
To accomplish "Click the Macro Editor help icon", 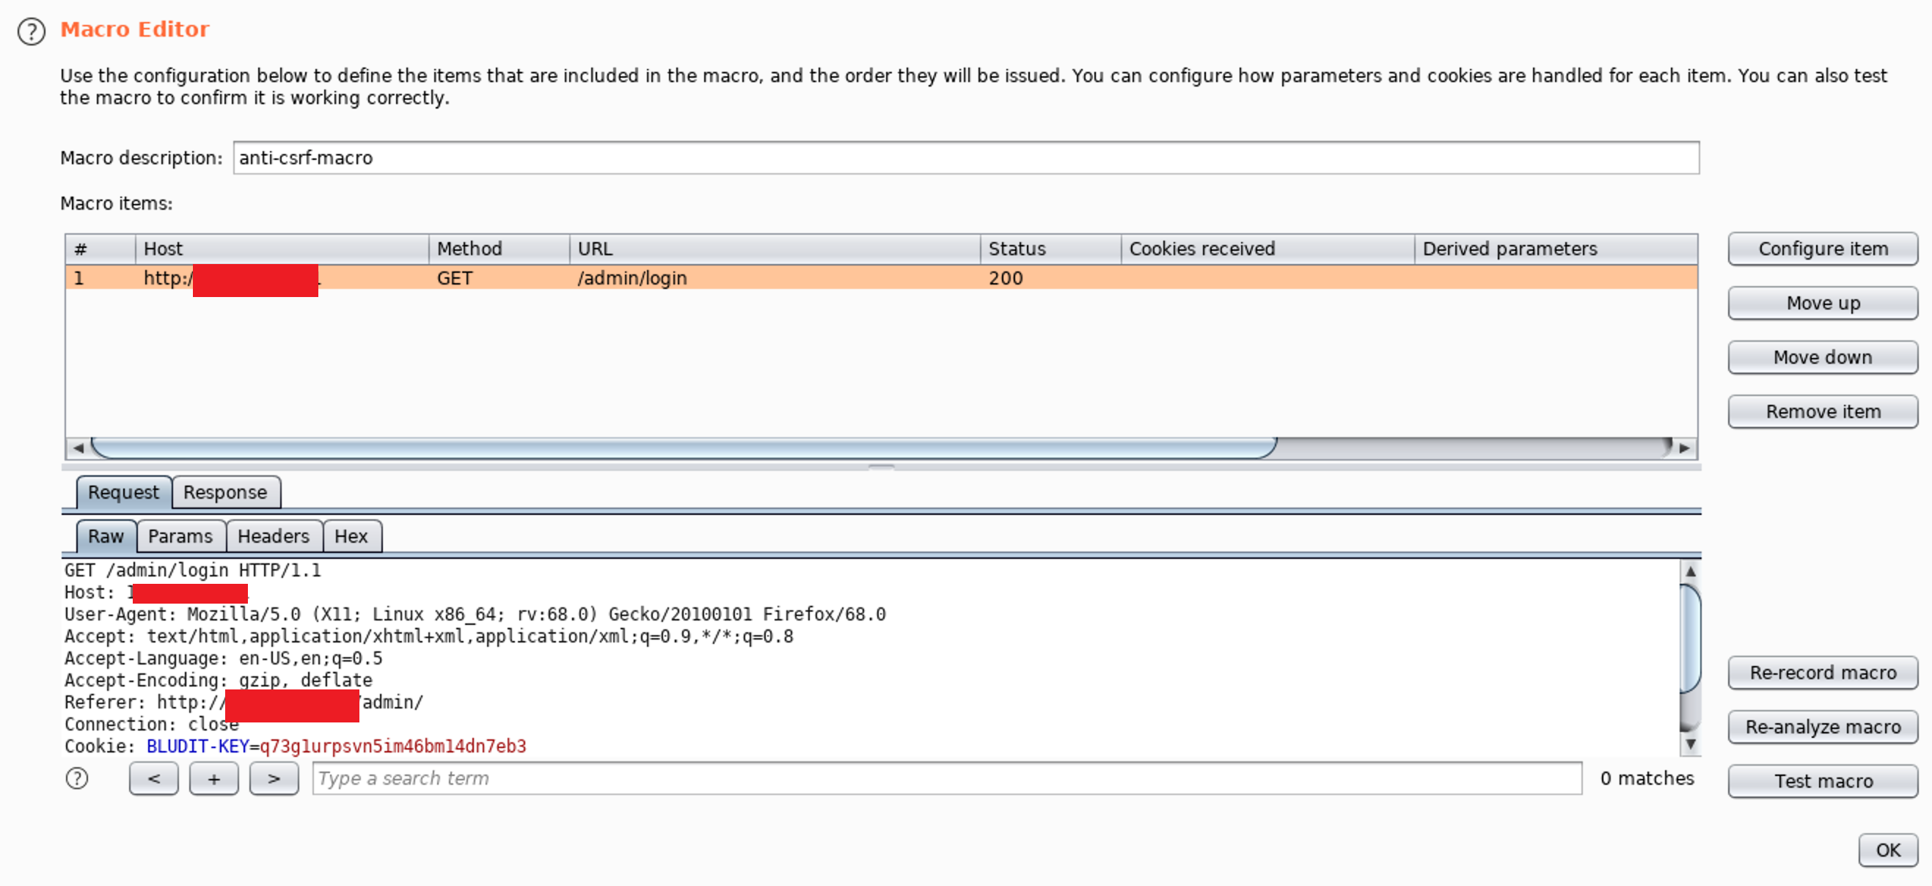I will (31, 31).
